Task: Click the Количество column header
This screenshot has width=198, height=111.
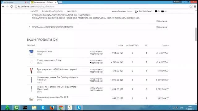Action: (132, 45)
